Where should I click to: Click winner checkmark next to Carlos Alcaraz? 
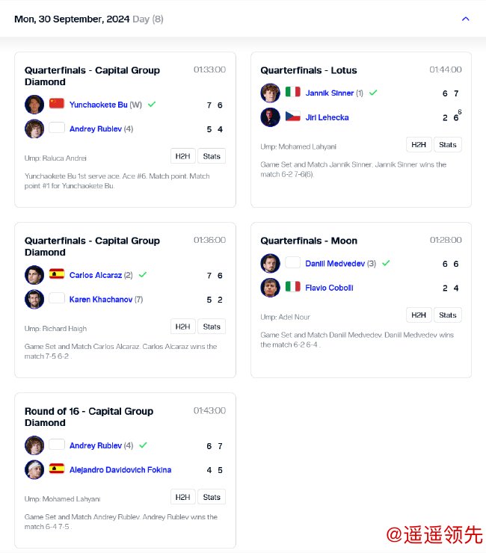142,274
